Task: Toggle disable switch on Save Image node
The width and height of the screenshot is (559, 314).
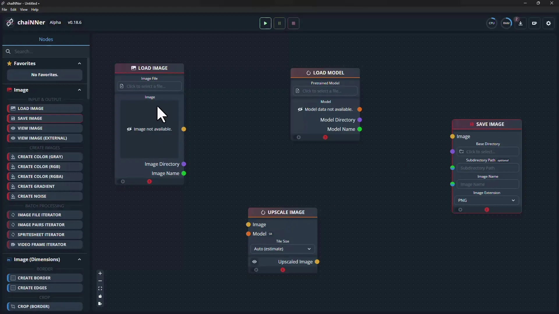Action: click(460, 210)
